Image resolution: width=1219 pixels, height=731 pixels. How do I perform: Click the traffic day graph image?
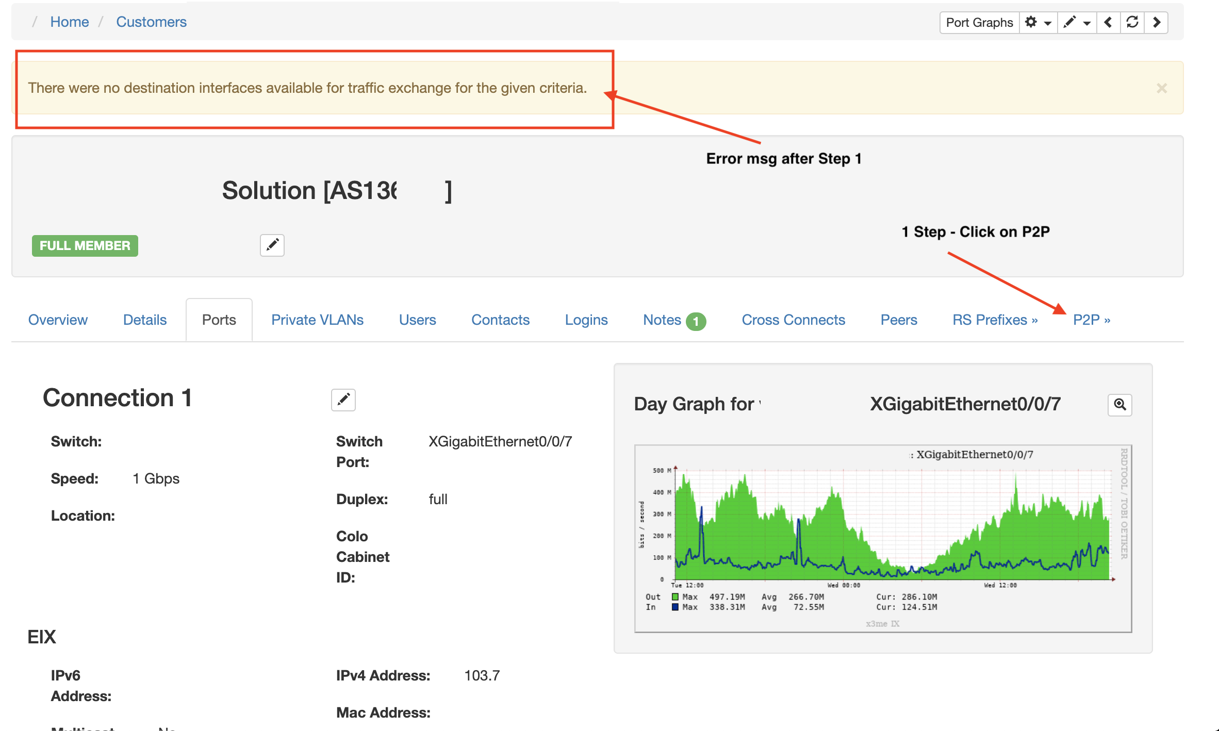(883, 538)
